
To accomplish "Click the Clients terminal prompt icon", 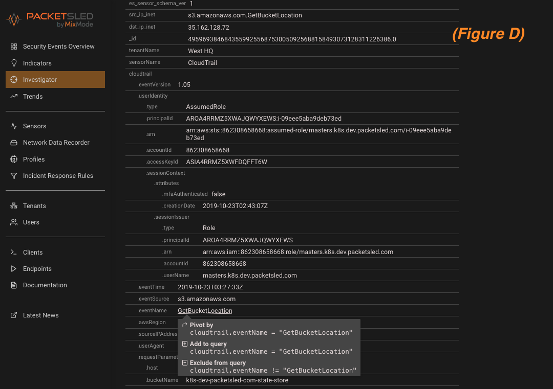I will (14, 252).
